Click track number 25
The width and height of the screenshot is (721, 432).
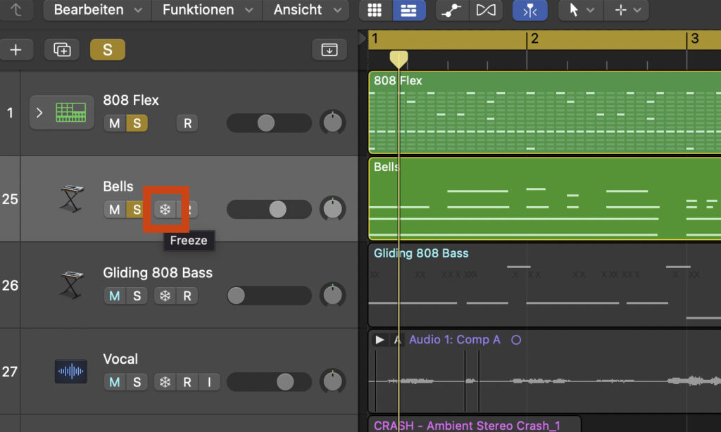tap(10, 199)
